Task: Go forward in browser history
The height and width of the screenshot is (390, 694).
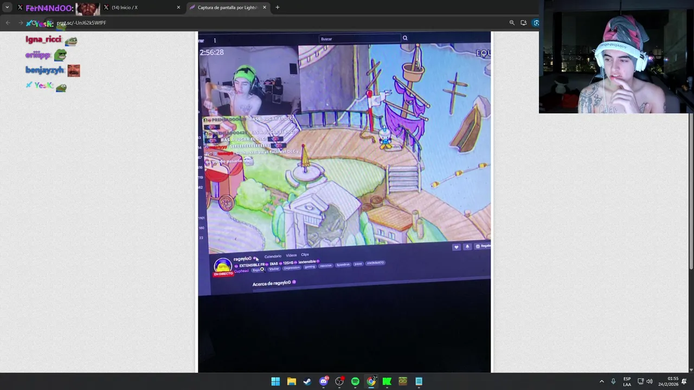Action: point(21,23)
